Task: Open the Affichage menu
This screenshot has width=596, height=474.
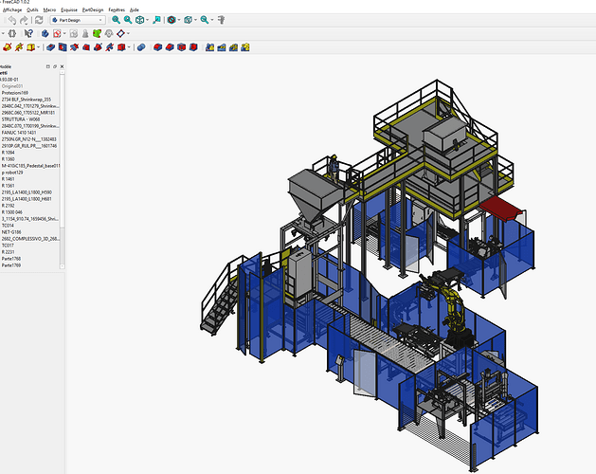Action: [x=12, y=9]
